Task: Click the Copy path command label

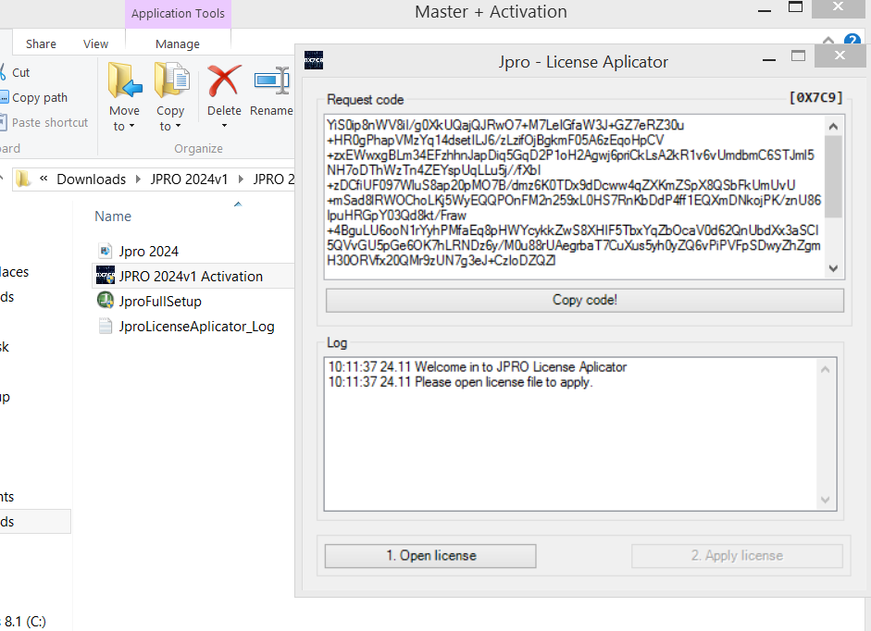Action: click(x=40, y=98)
